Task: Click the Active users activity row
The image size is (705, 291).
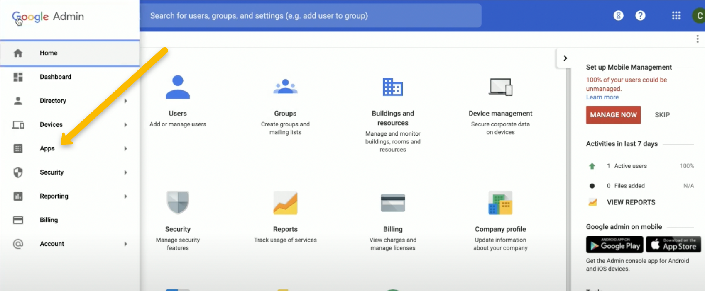Action: click(x=641, y=166)
